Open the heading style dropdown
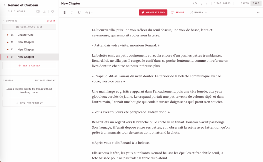 (88, 13)
